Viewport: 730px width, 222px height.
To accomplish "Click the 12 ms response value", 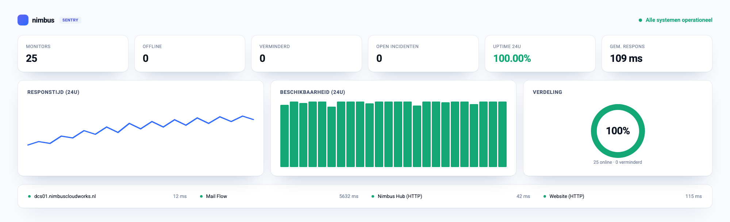I will tap(180, 196).
